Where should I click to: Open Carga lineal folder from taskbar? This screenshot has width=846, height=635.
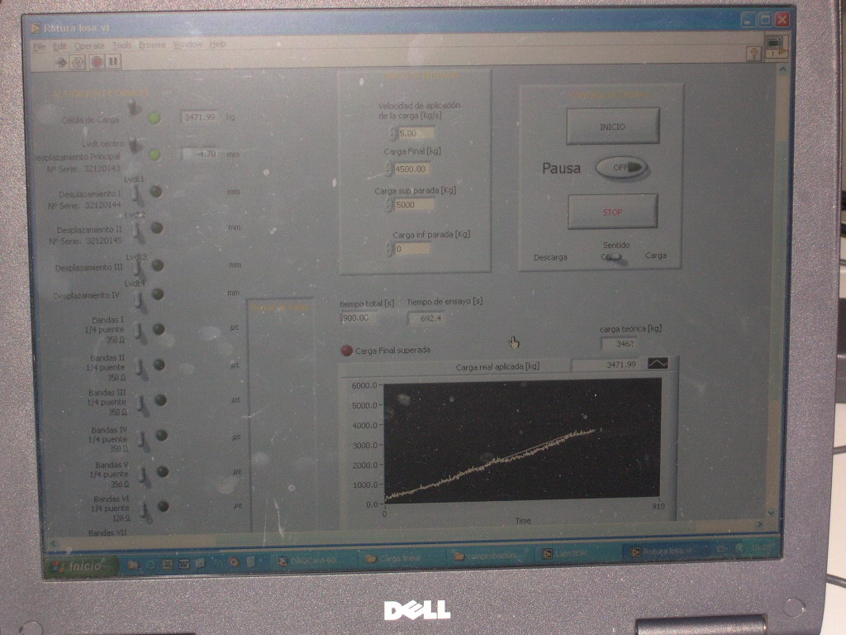pos(401,558)
